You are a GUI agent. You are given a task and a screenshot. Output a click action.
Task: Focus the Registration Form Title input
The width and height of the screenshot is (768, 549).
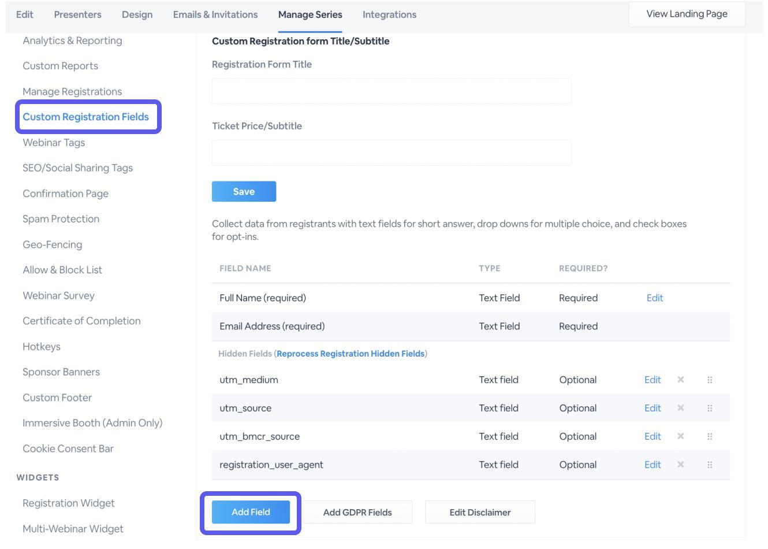click(392, 91)
